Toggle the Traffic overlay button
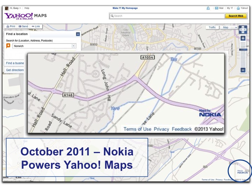Viewport: 252px width, 189px height. tap(212, 28)
